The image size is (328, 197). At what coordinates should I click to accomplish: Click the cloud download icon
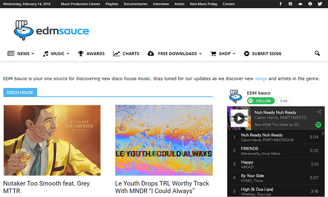coord(150,53)
